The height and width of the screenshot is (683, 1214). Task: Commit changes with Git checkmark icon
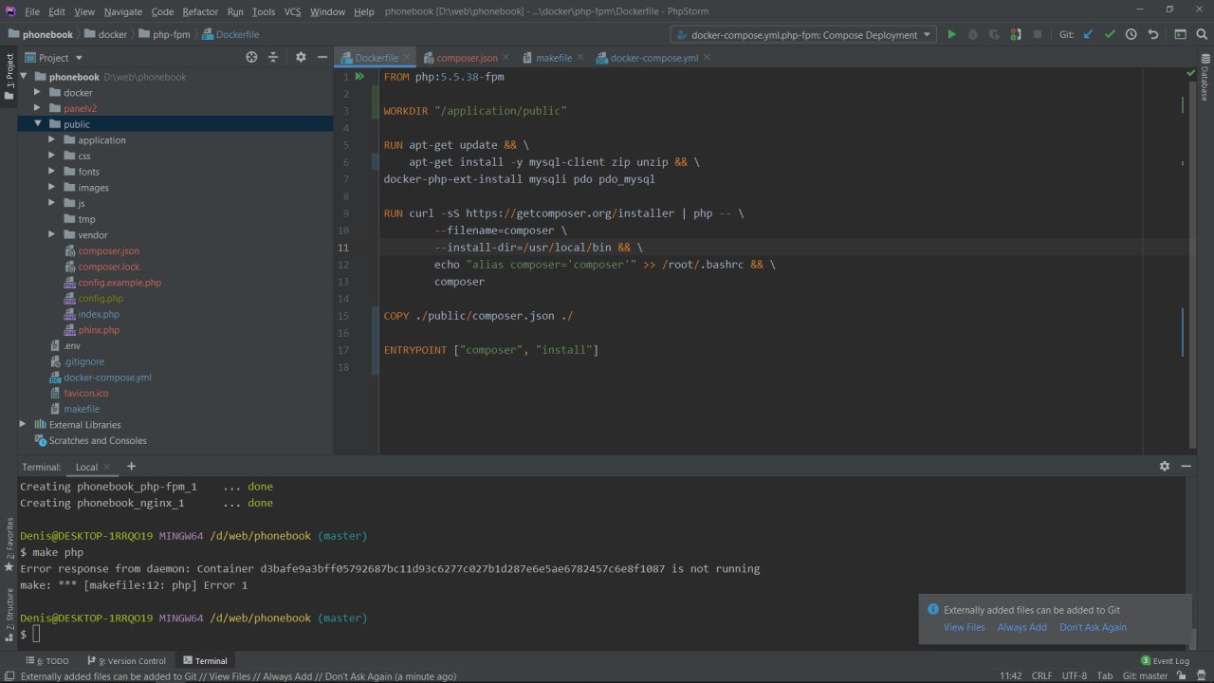coord(1110,34)
